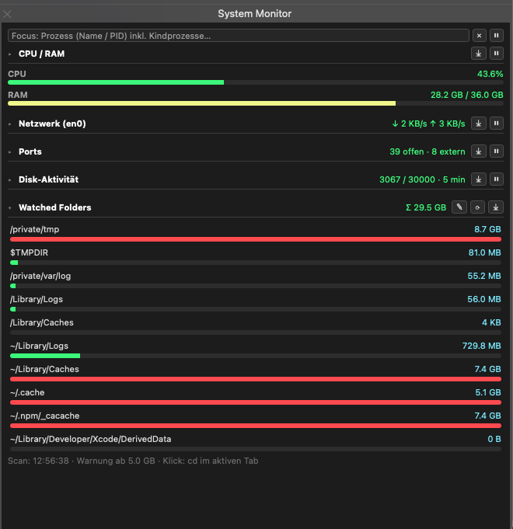The width and height of the screenshot is (513, 529).
Task: Click the Disk-Aktivität section header
Action: (x=49, y=179)
